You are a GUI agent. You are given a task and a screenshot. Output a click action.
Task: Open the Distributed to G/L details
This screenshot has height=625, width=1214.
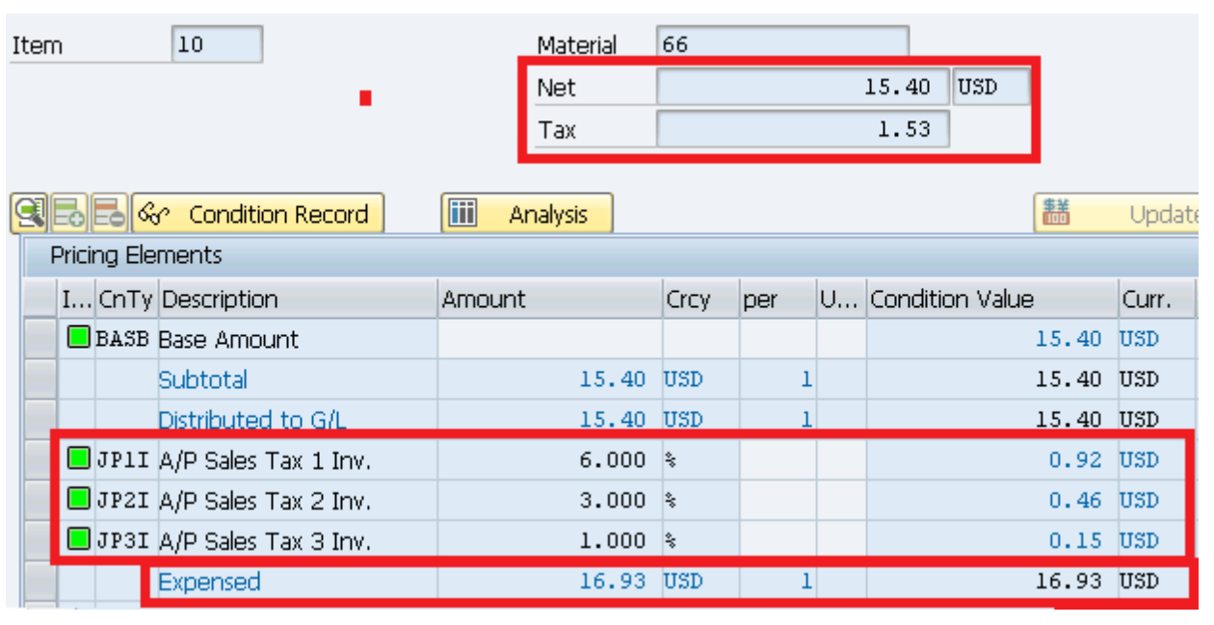tap(251, 420)
